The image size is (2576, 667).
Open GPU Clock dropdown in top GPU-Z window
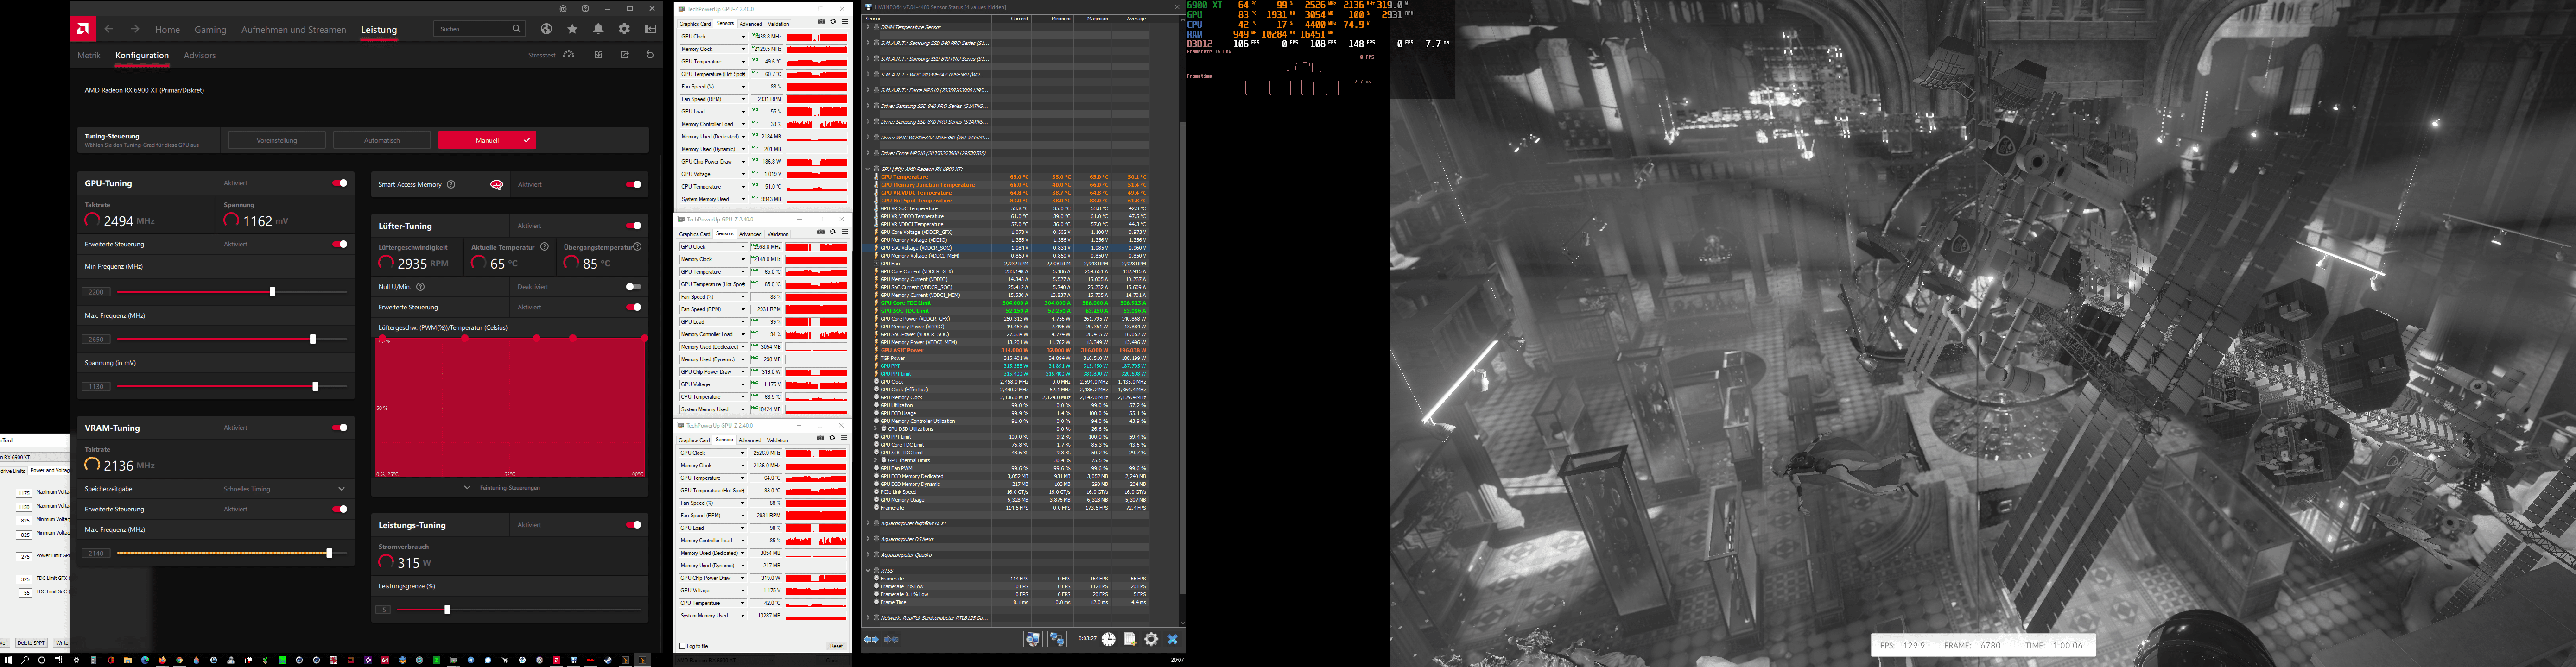click(743, 37)
